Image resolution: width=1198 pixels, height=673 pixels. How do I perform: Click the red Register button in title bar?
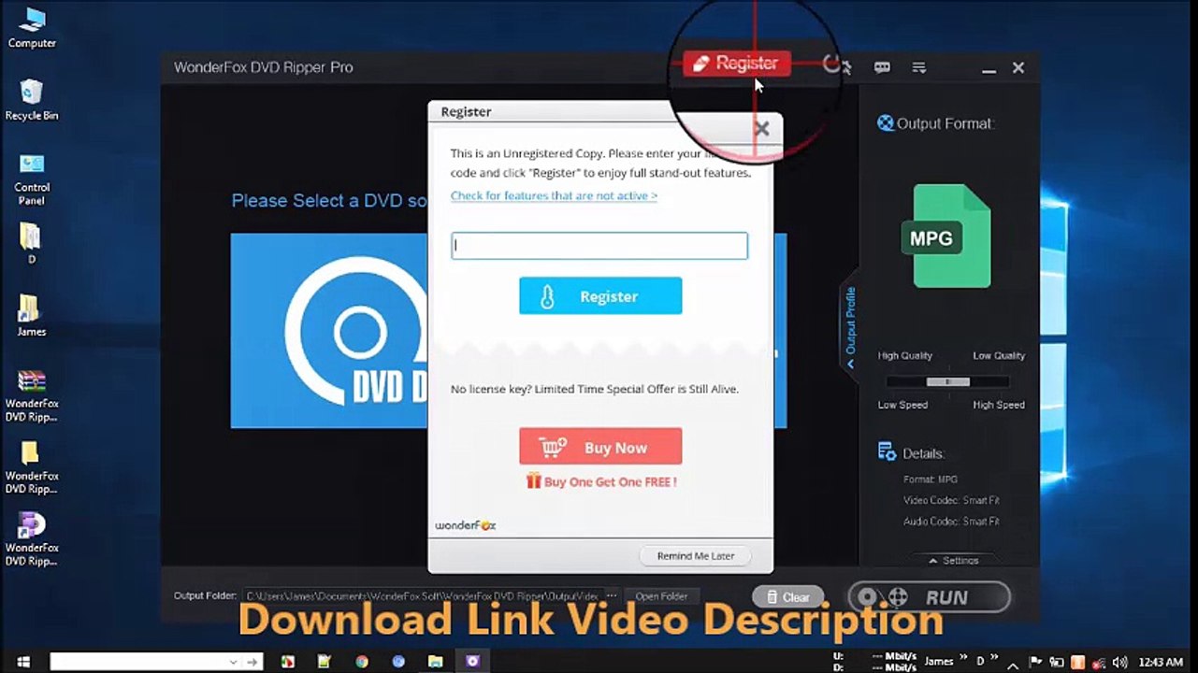(737, 64)
